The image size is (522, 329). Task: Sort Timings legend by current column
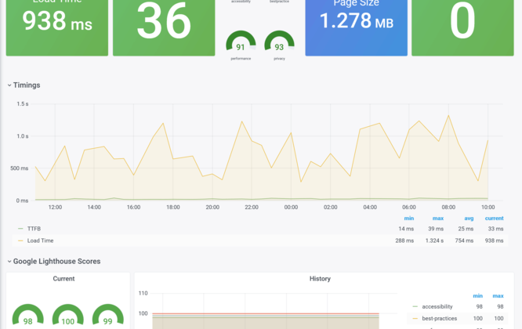click(x=494, y=218)
